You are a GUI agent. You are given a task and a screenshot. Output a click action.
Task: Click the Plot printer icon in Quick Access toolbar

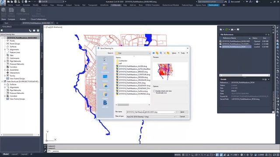pyautogui.click(x=26, y=2)
